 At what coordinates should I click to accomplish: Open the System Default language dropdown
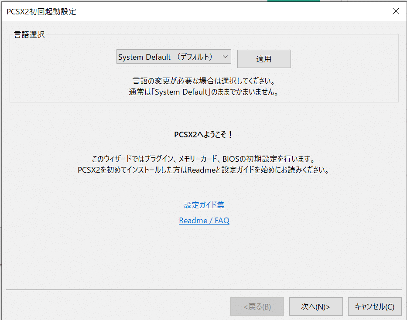tap(174, 57)
